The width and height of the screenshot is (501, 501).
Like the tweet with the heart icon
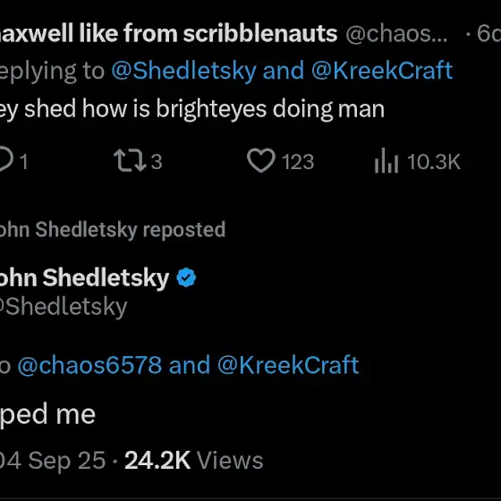[261, 160]
